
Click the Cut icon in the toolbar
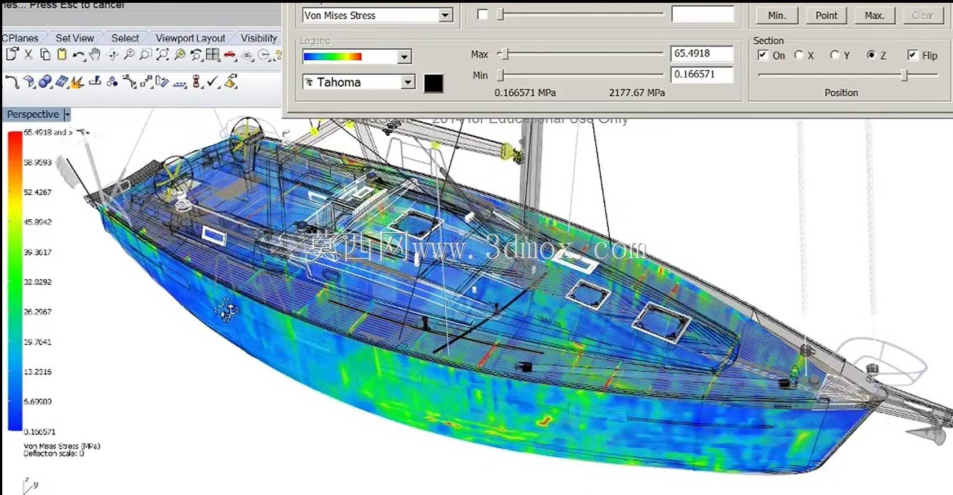[x=28, y=55]
